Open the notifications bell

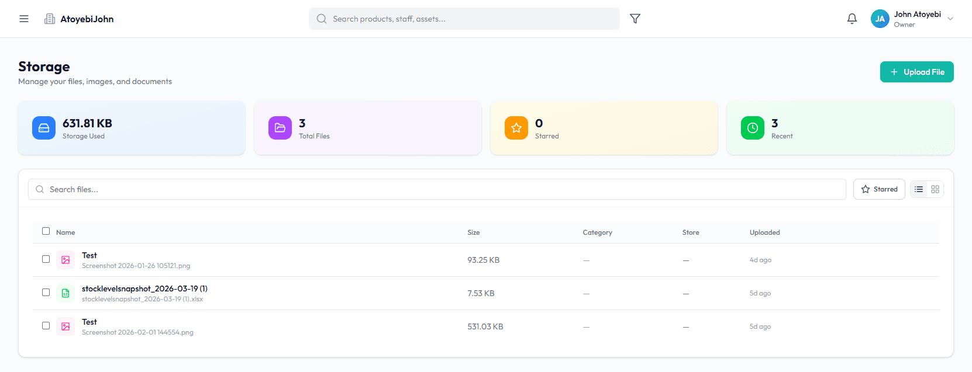coord(852,19)
